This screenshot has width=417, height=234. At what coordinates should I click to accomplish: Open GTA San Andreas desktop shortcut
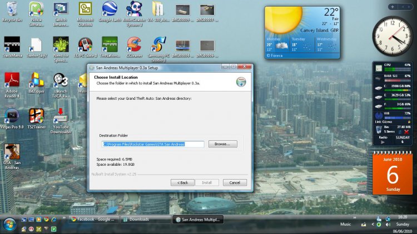tap(12, 156)
